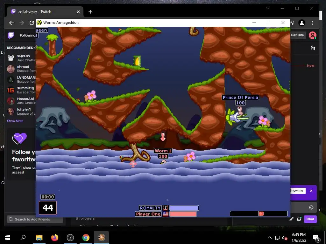
Task: Click the wind strength indicator bar
Action: 259,213
